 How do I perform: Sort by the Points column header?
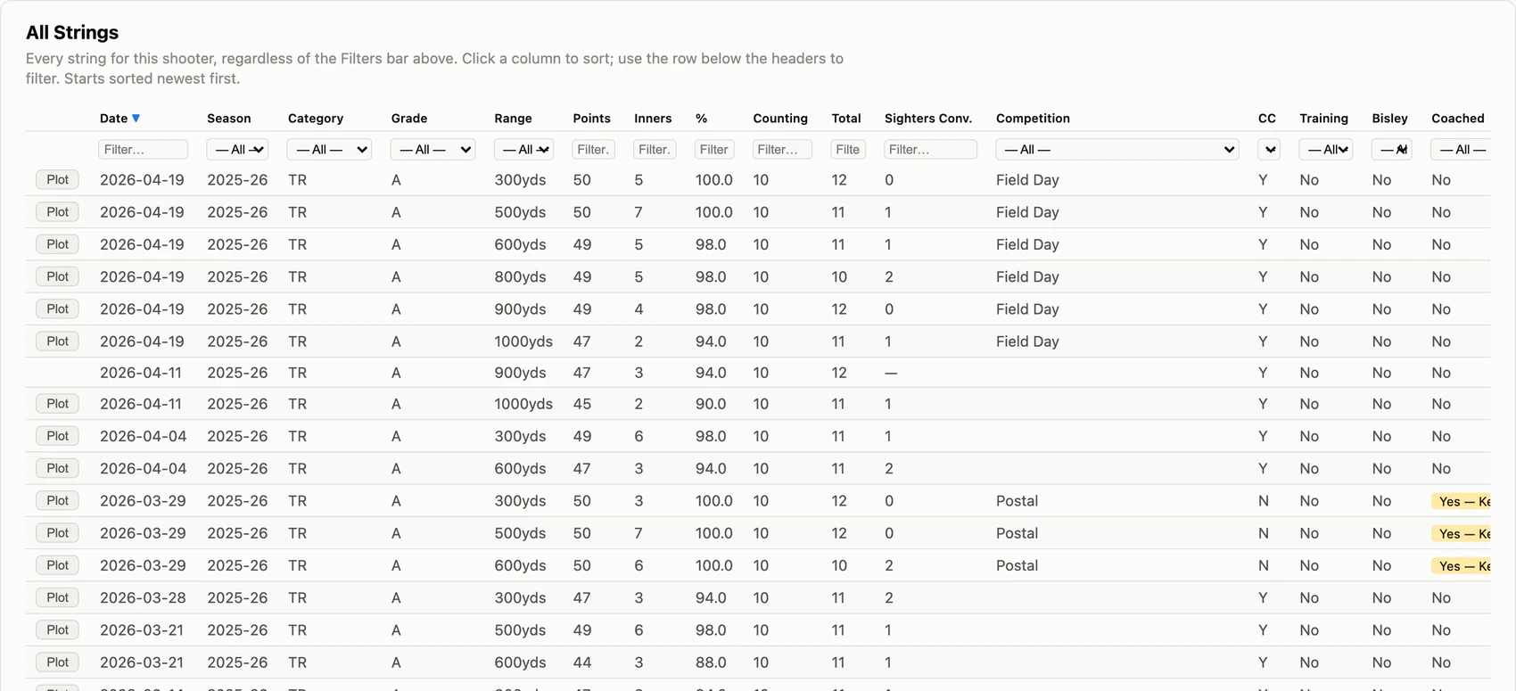tap(592, 119)
